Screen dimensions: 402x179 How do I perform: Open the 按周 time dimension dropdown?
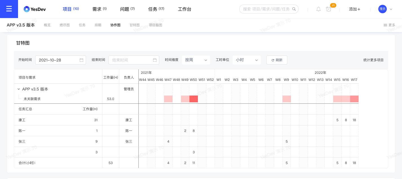tap(196, 60)
